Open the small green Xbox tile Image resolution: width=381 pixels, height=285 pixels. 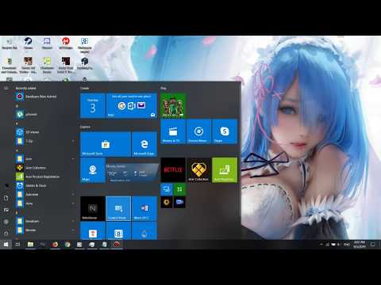click(179, 189)
